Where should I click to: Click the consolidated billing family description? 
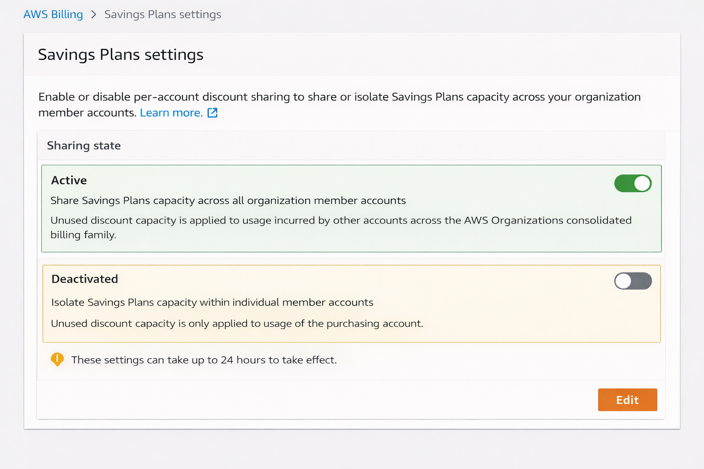(x=341, y=227)
